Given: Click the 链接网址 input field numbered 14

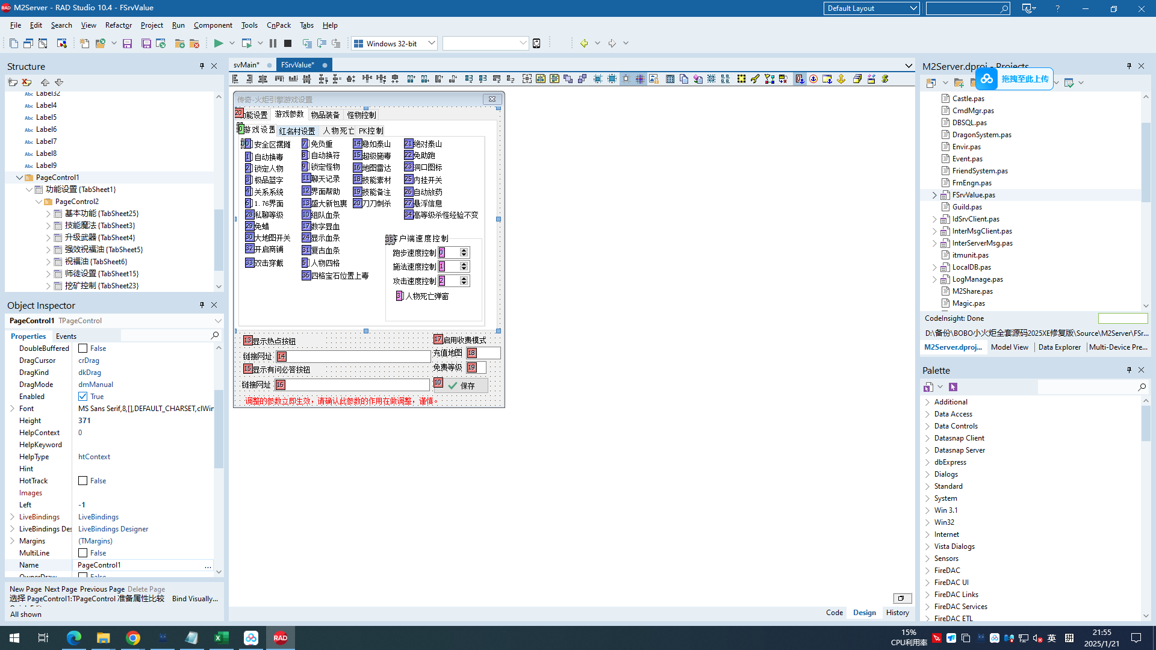Looking at the screenshot, I should [353, 356].
